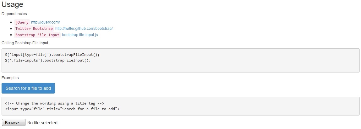Click the .file-inputs bootstrapFileInput code line
Image resolution: width=361 pixels, height=129 pixels.
(x=48, y=60)
